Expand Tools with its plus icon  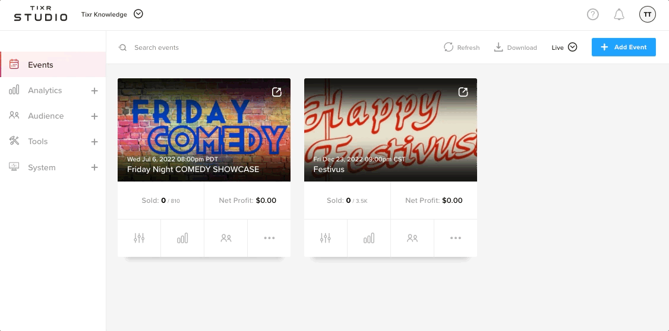click(94, 142)
